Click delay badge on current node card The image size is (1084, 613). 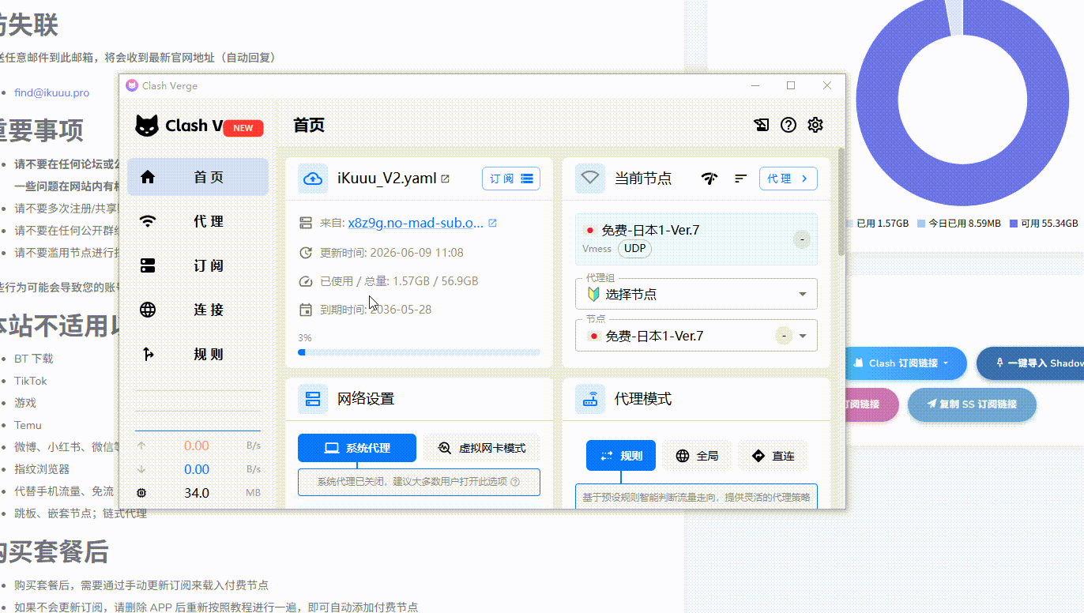click(x=802, y=239)
